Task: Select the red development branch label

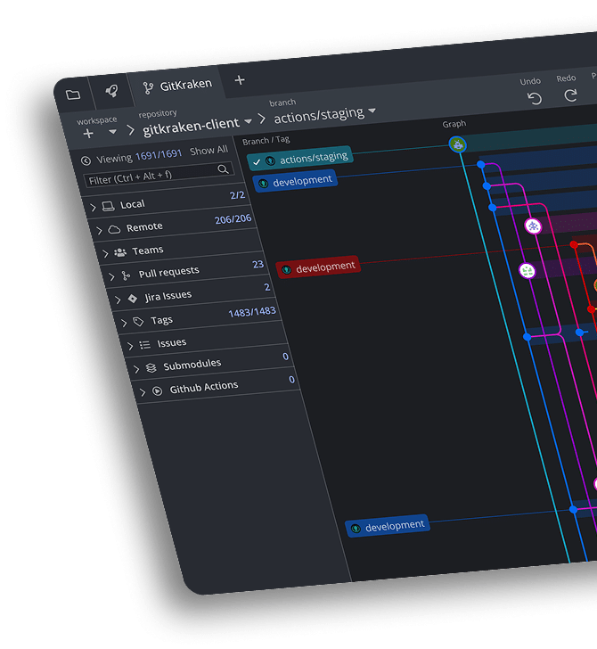Action: (x=319, y=267)
